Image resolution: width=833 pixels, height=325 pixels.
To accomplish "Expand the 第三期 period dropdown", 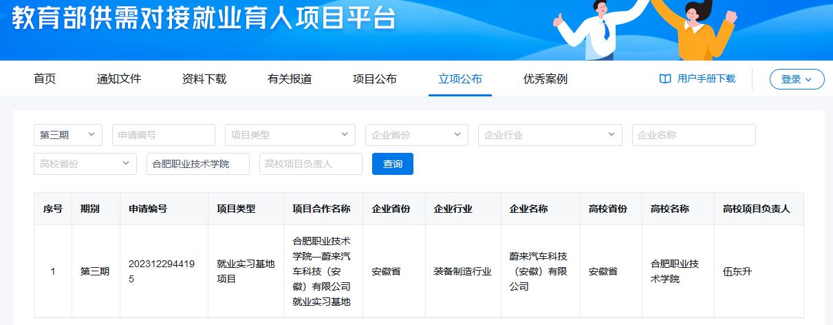I will pyautogui.click(x=67, y=135).
